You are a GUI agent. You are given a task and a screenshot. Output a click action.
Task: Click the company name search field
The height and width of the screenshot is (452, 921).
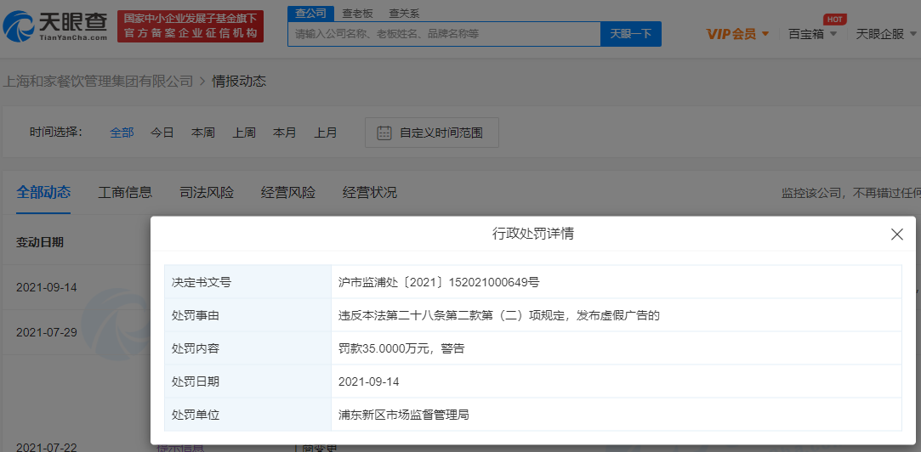click(x=444, y=34)
